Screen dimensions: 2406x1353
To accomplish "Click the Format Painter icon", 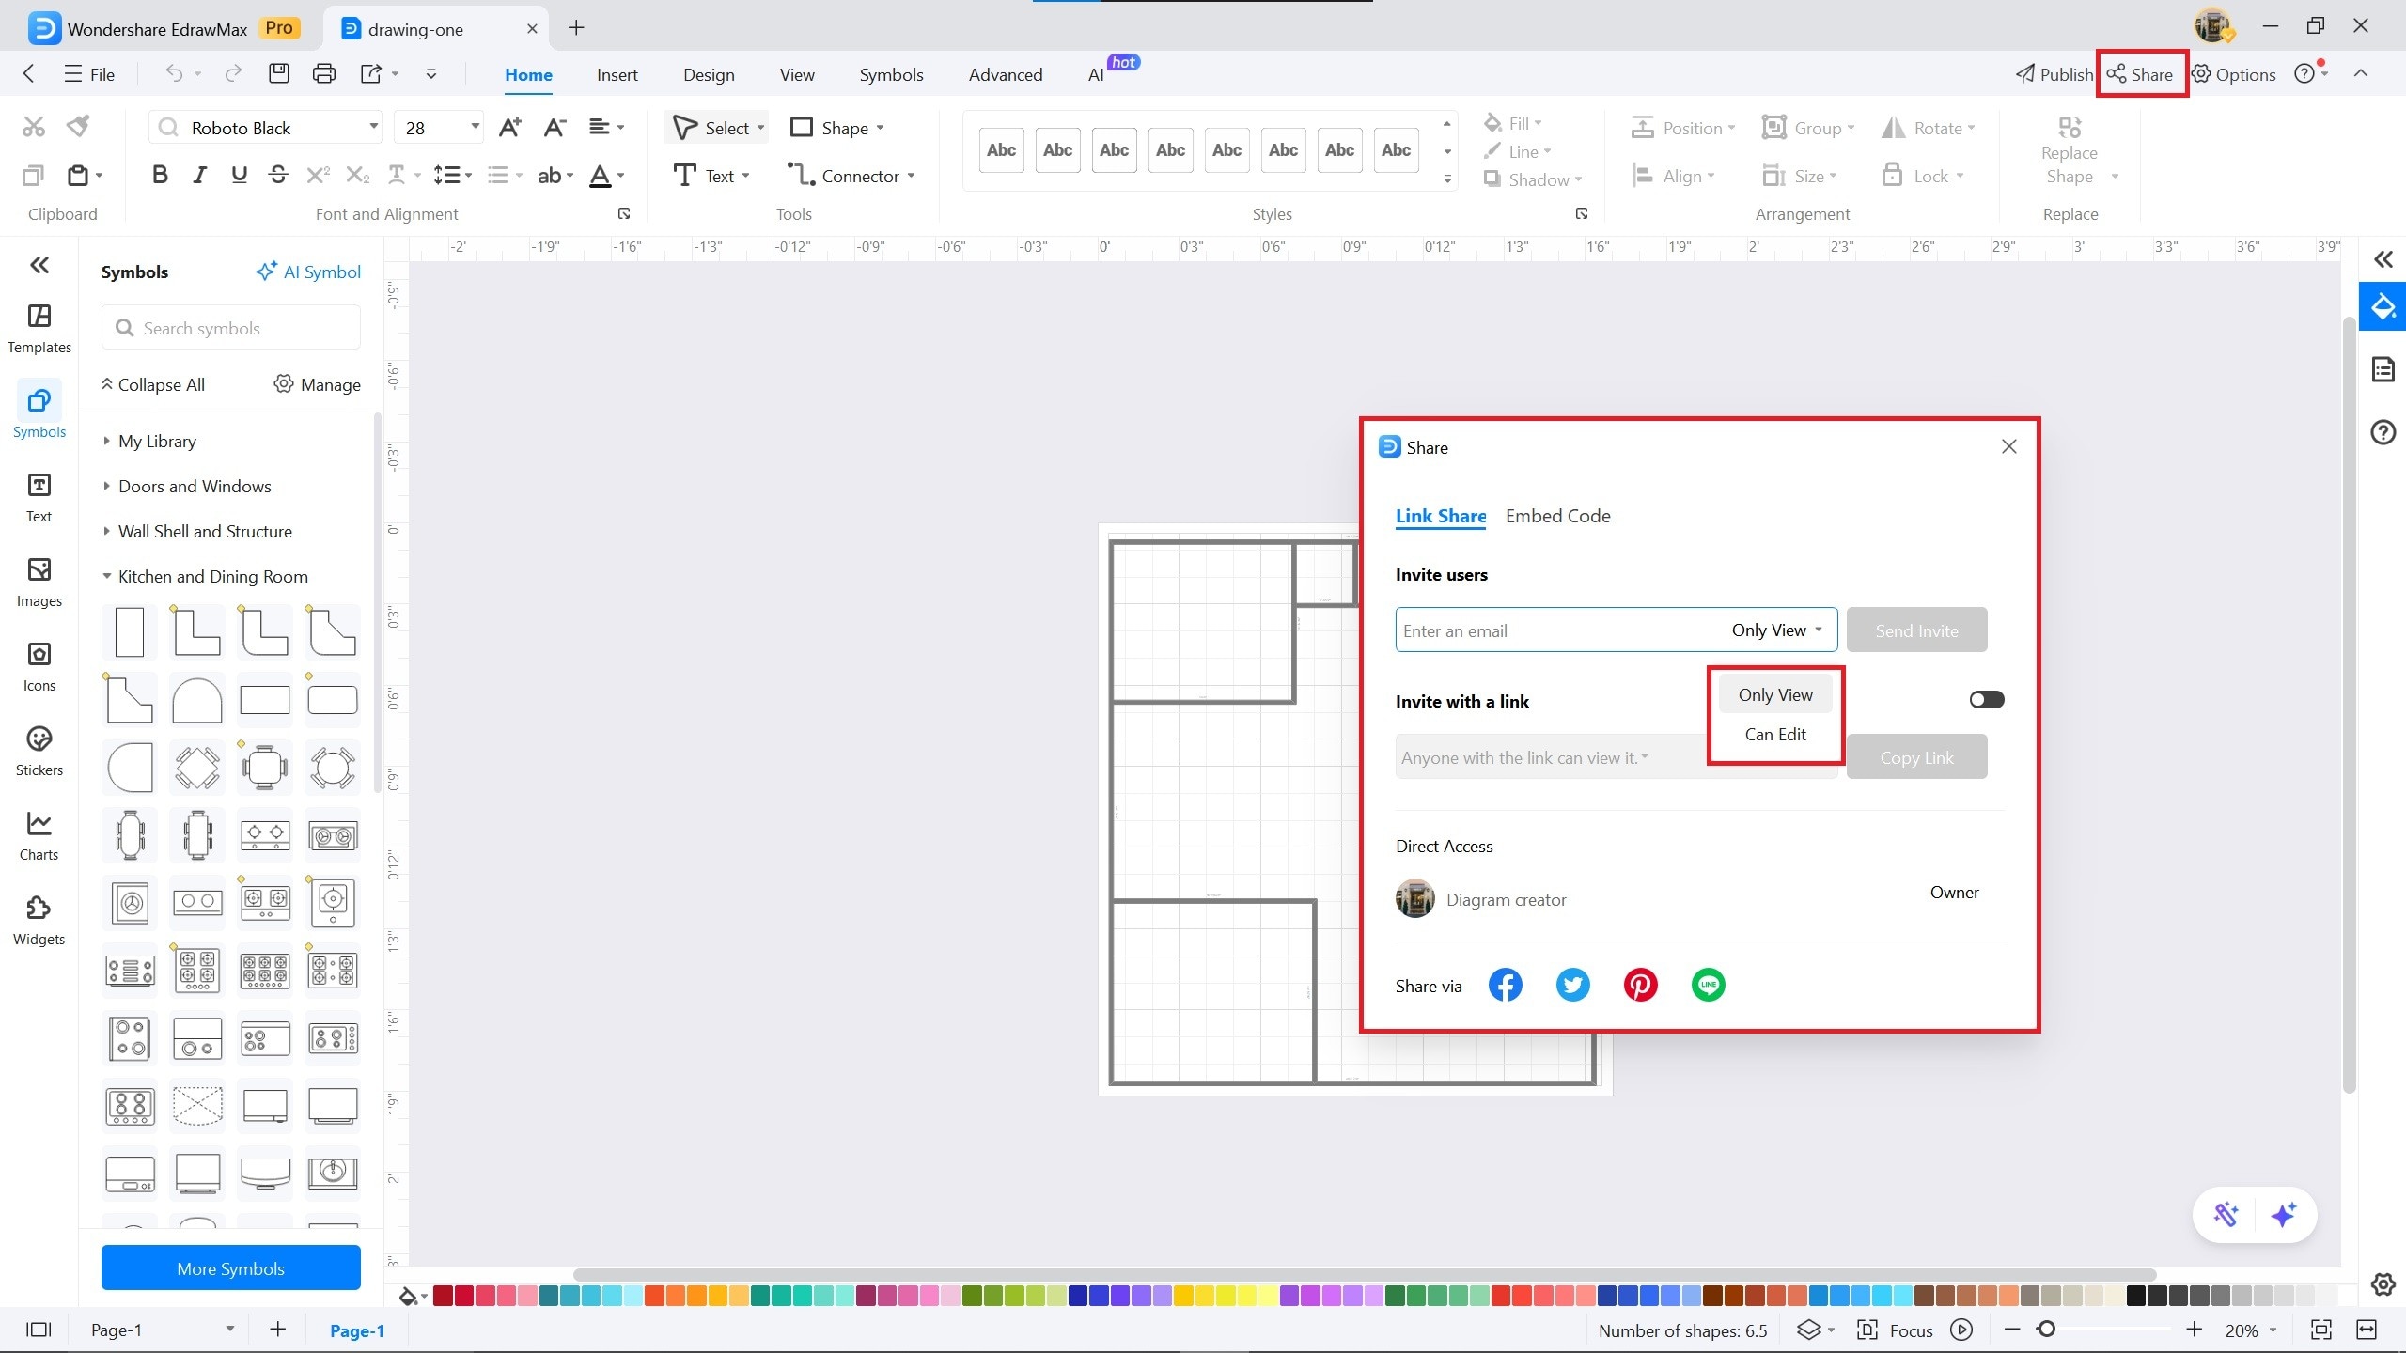I will 79,126.
